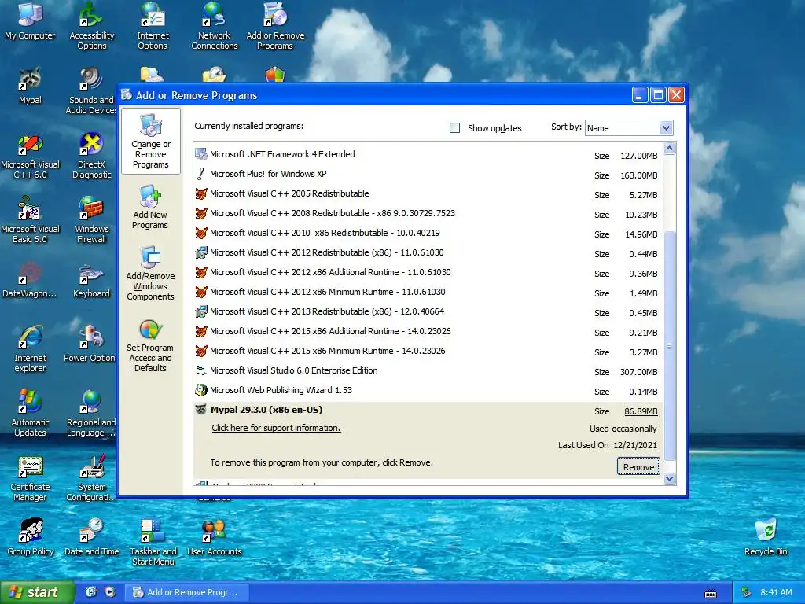This screenshot has height=604, width=805.
Task: Click the programs list scrollbar thumb
Action: pos(669,346)
